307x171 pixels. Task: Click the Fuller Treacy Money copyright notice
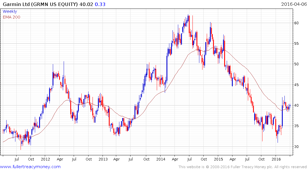tap(242, 167)
